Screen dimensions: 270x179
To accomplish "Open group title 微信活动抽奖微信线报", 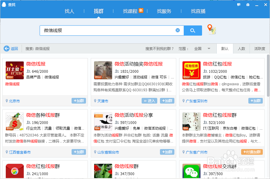I will [x=139, y=64].
